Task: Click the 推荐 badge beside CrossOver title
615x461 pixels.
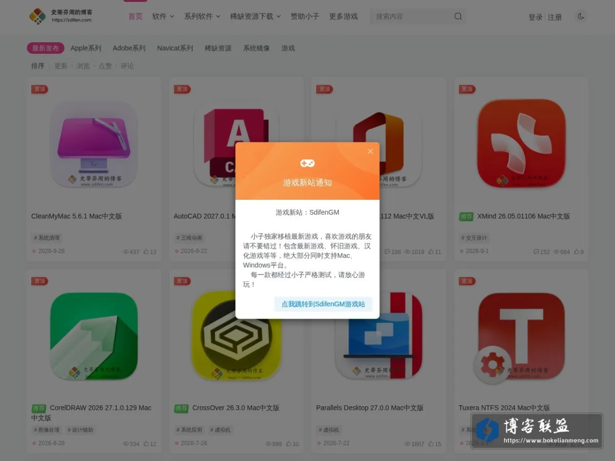Action: pos(181,409)
